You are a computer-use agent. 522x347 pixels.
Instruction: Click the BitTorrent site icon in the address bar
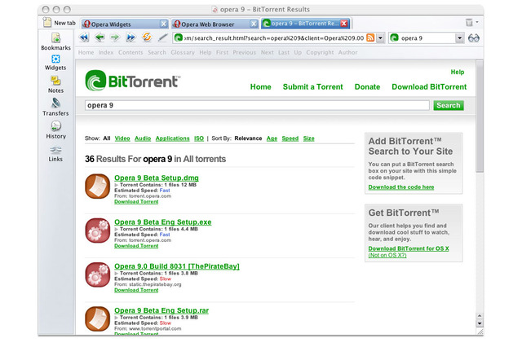pos(179,37)
